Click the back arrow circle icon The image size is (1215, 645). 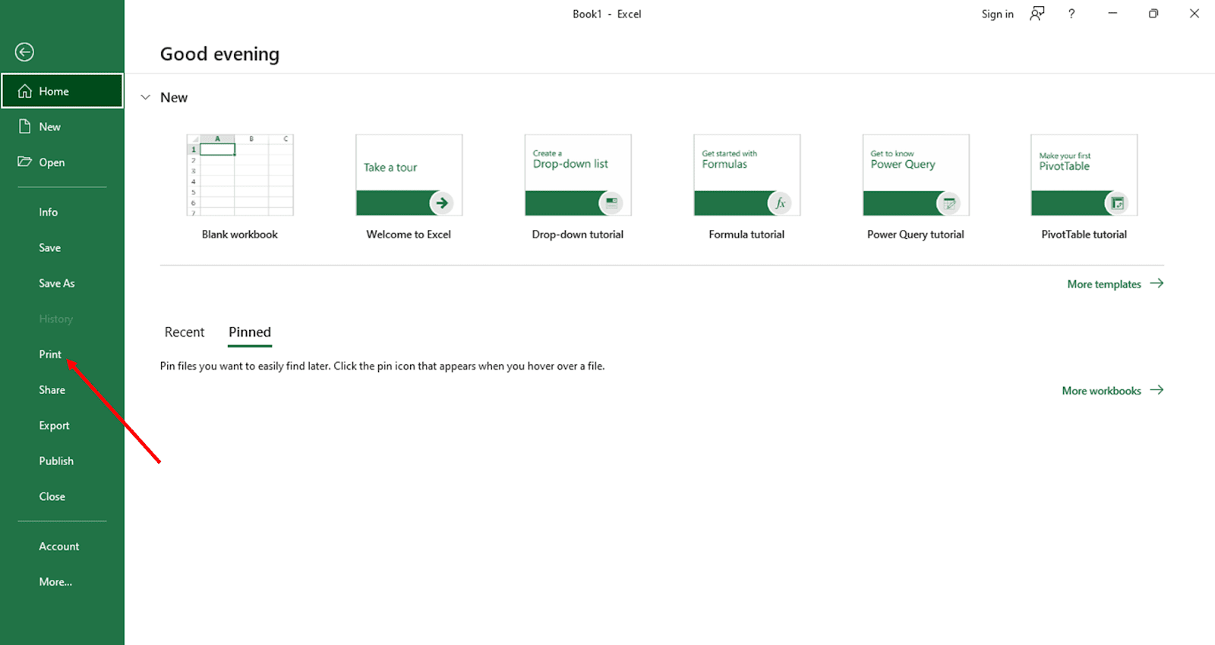(24, 52)
